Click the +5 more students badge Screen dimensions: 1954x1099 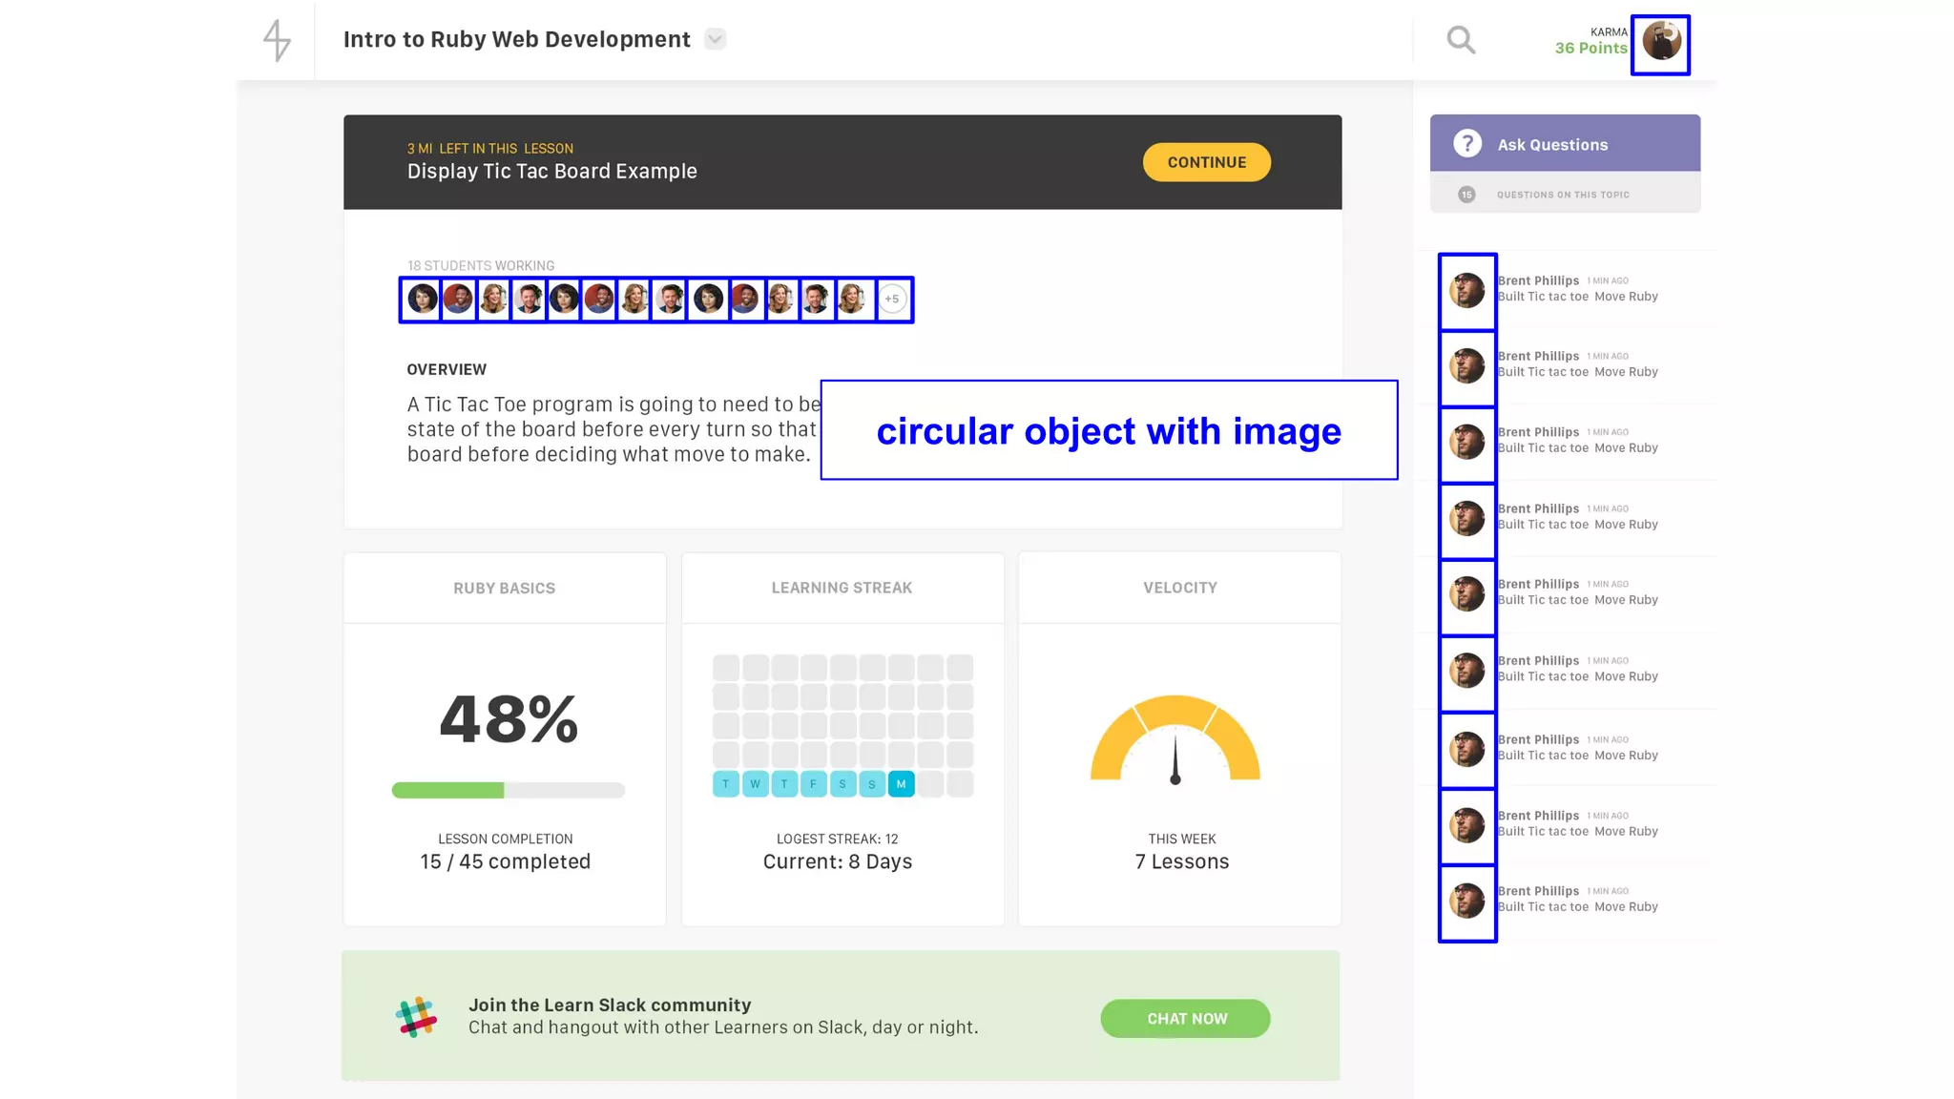click(x=892, y=299)
